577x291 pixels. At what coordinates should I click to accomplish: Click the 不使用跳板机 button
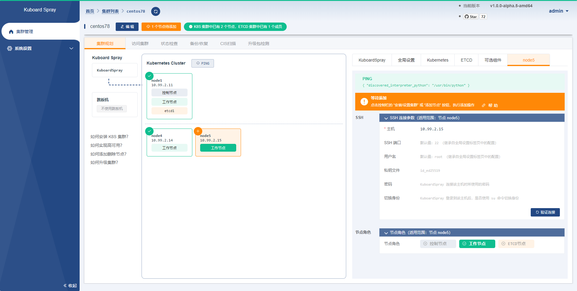point(112,109)
